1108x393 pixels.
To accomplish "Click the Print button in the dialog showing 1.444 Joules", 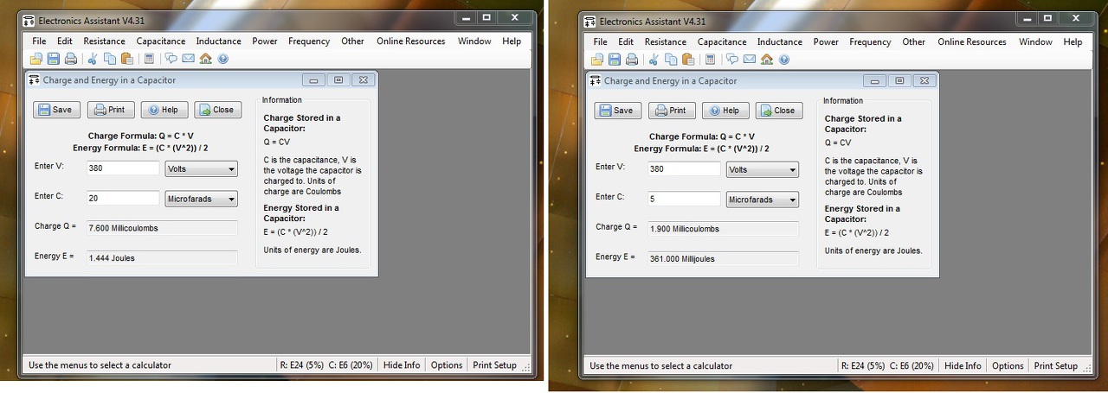I will (111, 110).
